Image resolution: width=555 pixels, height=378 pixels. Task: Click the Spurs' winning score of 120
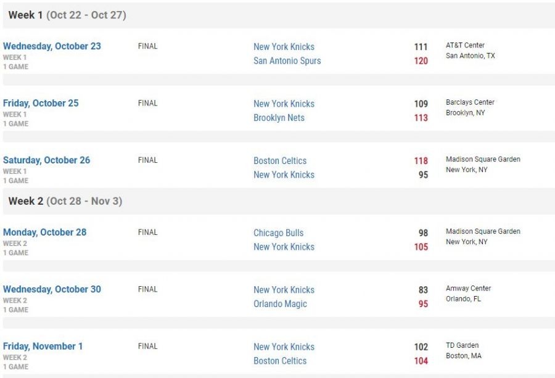(421, 61)
